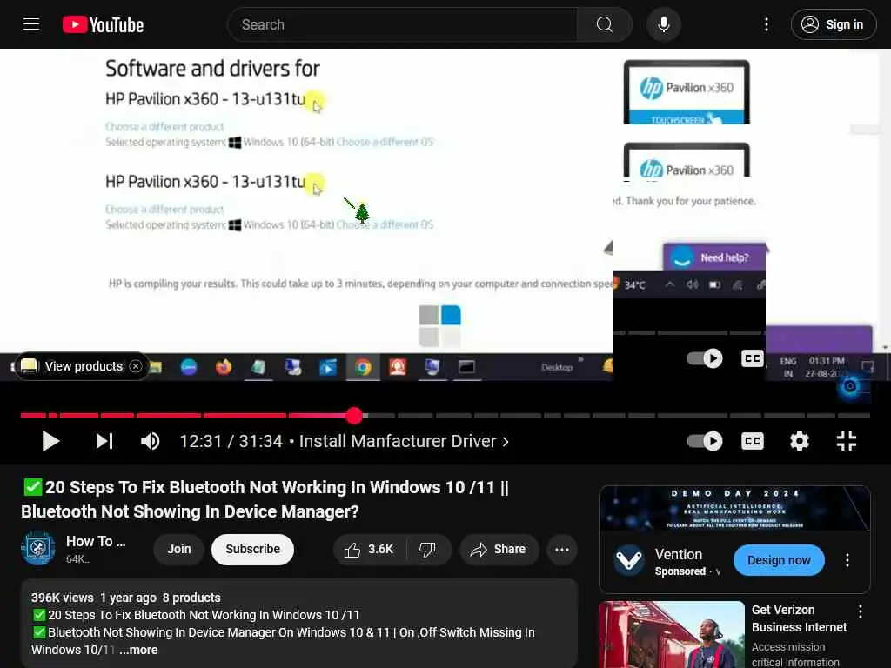The width and height of the screenshot is (891, 668).
Task: Open header settings three-dot menu
Action: coord(766,24)
